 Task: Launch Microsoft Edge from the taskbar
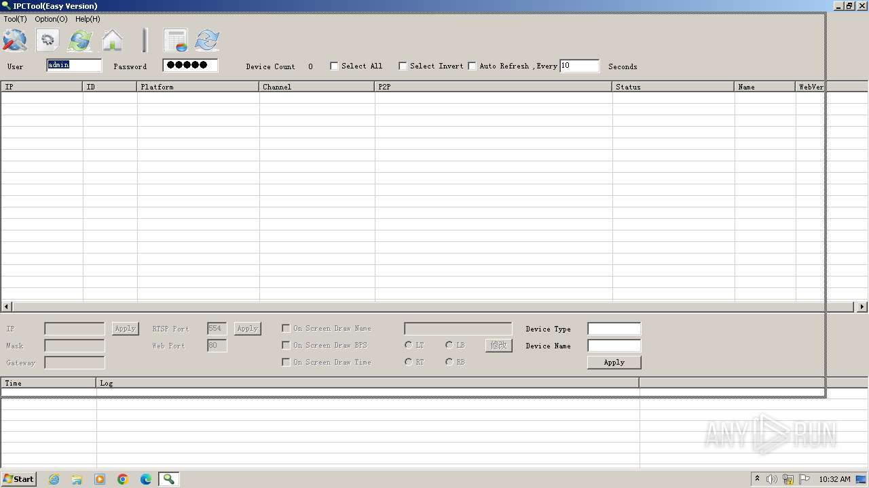click(146, 479)
